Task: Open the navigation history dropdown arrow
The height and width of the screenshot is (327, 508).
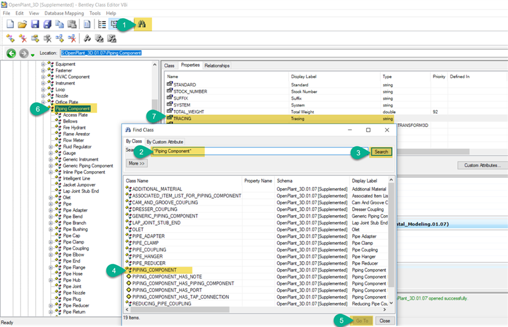Action: click(33, 55)
